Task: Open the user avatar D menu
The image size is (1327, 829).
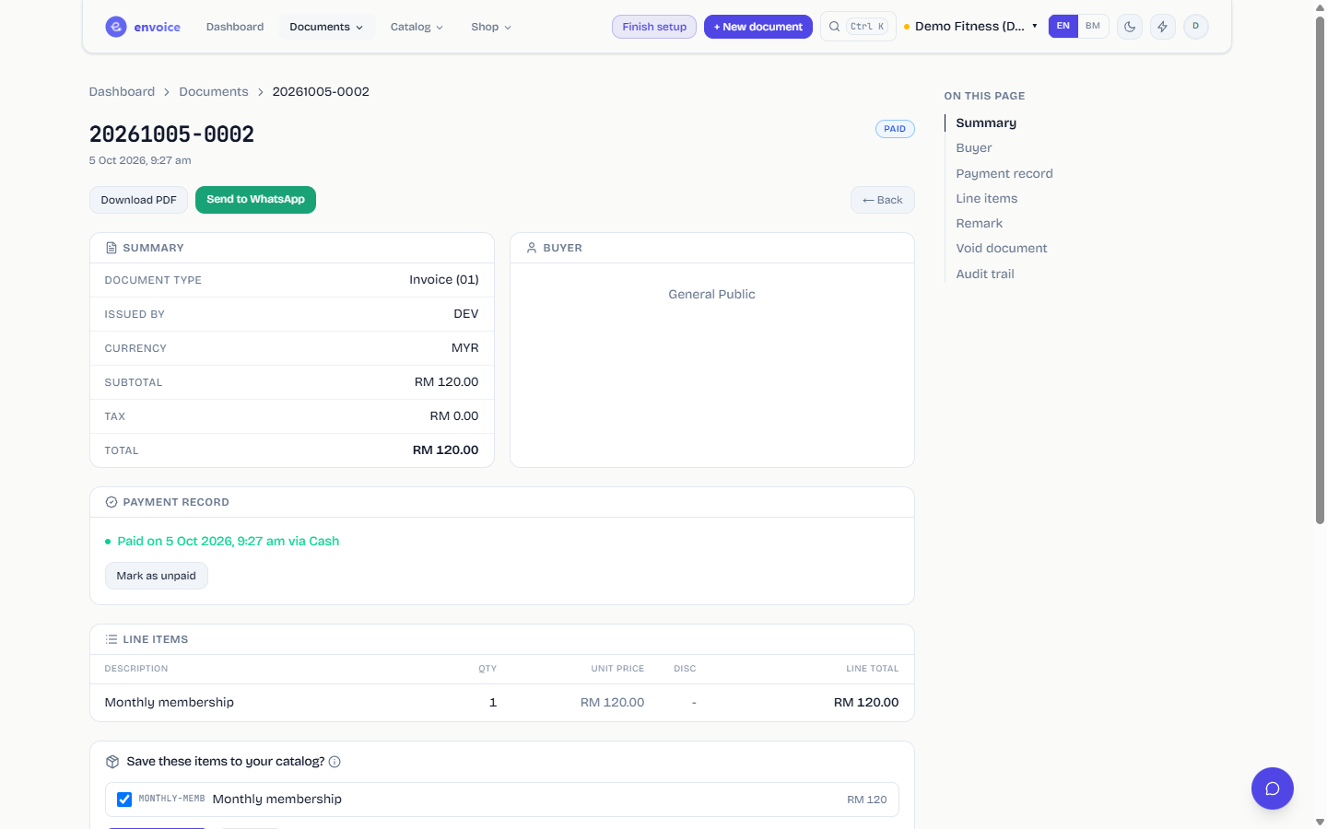Action: point(1196,26)
